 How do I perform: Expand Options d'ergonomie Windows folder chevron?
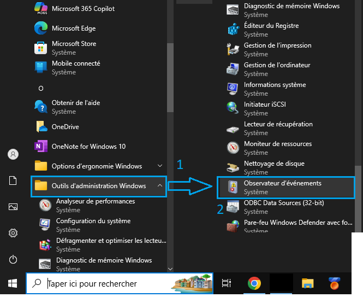pos(160,166)
